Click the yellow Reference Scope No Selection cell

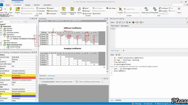23,76
